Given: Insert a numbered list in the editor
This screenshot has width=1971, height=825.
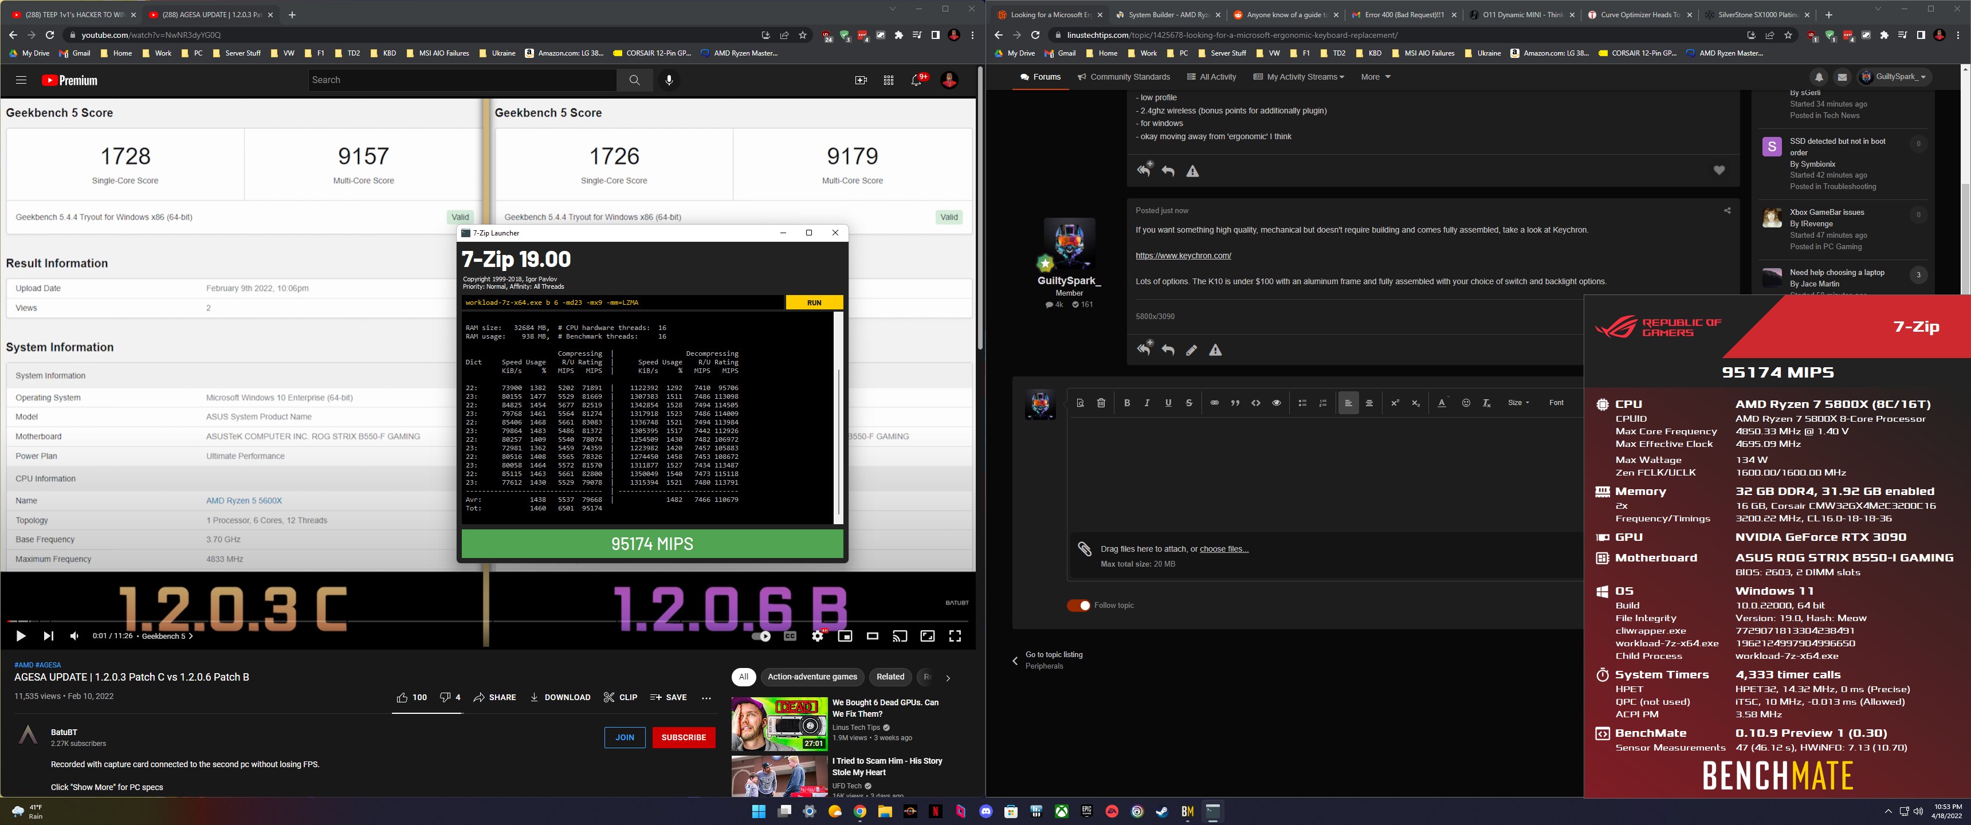Looking at the screenshot, I should [x=1323, y=403].
